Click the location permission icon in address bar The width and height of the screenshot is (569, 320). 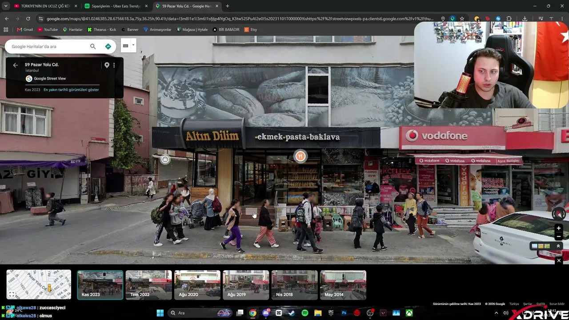click(443, 19)
